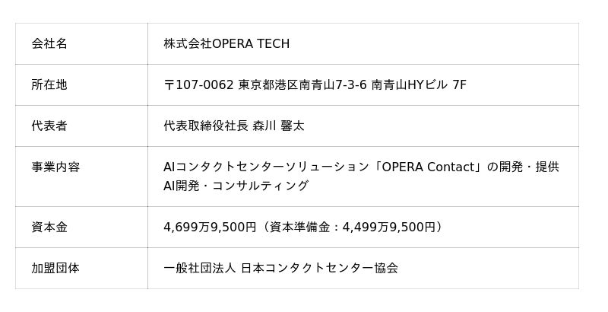The width and height of the screenshot is (608, 312).
Task: Click the 一般社団法人 text
Action: 199,269
